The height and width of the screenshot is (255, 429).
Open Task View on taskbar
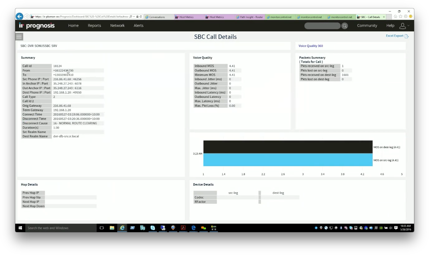pyautogui.click(x=102, y=228)
